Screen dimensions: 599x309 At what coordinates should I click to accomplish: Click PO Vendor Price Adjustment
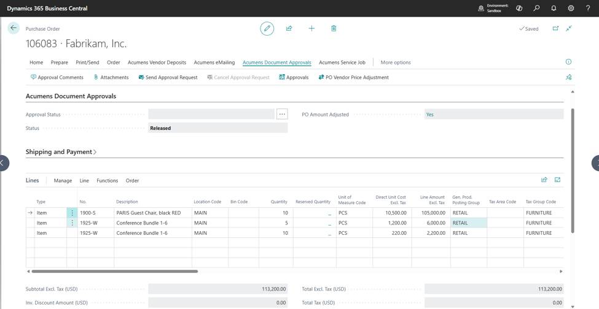[353, 77]
